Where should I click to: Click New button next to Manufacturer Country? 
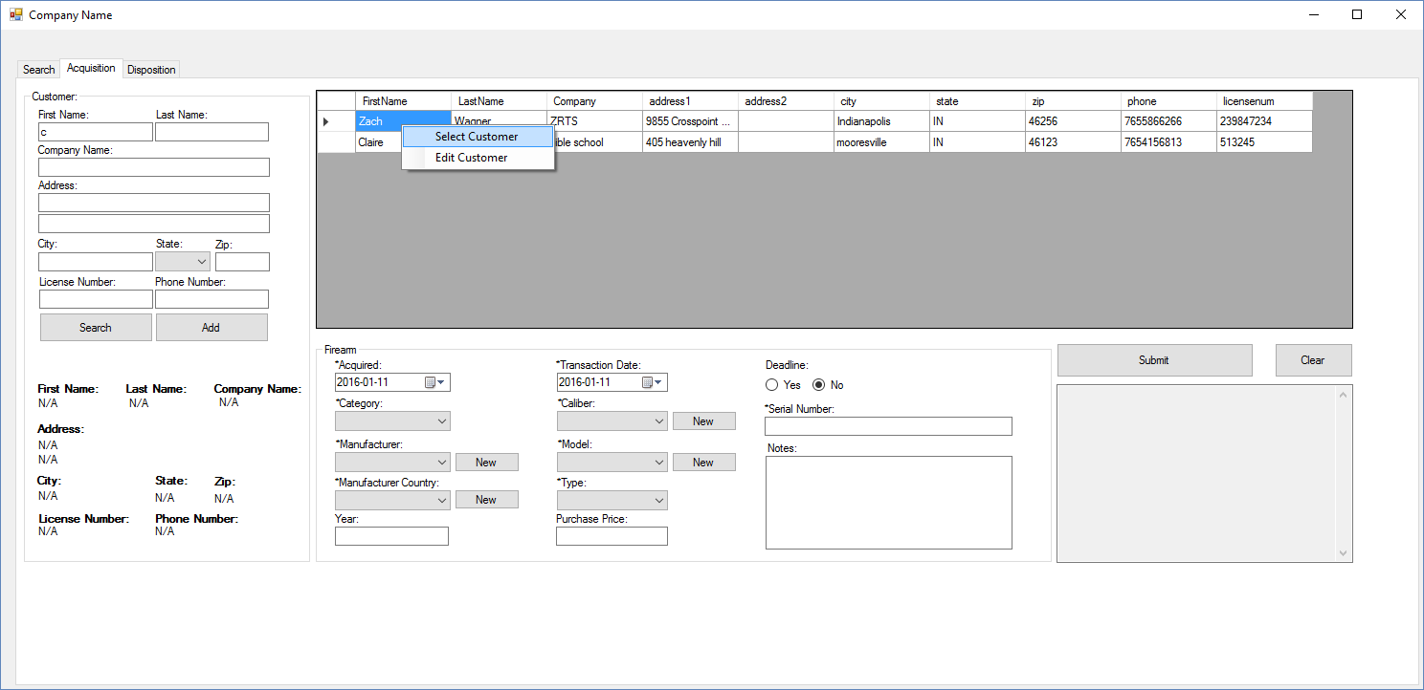point(486,500)
